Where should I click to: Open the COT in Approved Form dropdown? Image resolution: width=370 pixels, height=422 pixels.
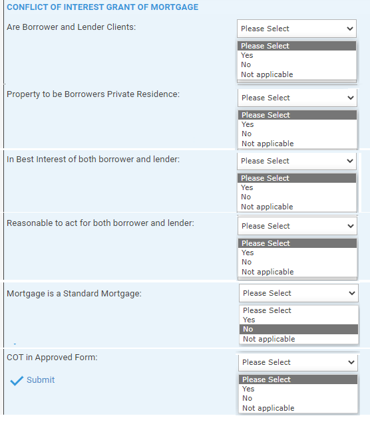click(298, 362)
